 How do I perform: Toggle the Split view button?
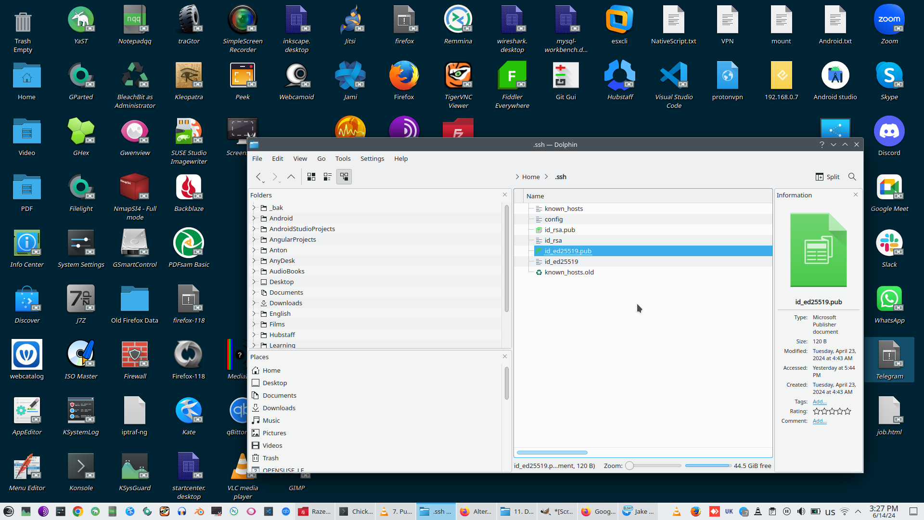(827, 177)
